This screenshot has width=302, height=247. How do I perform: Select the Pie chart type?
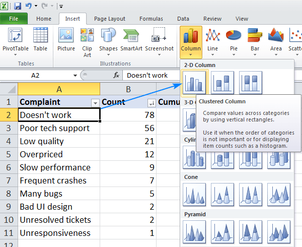pyautogui.click(x=234, y=40)
